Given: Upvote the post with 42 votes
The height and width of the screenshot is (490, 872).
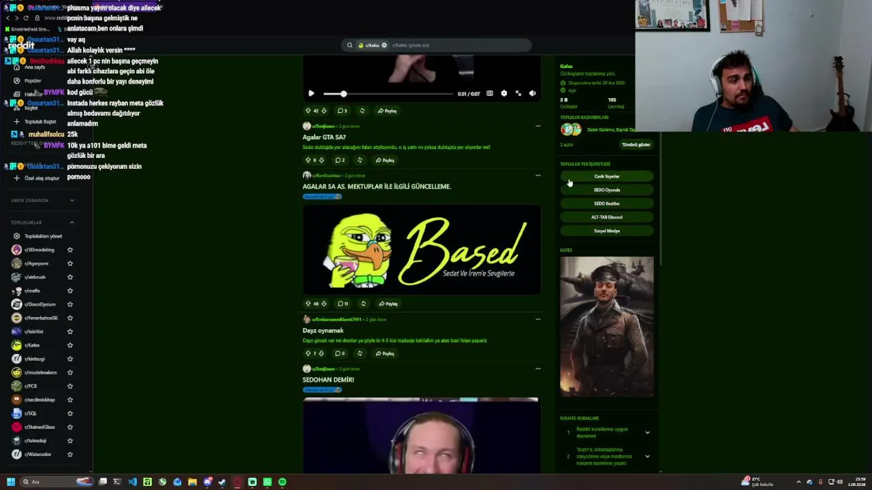Looking at the screenshot, I should click(308, 111).
